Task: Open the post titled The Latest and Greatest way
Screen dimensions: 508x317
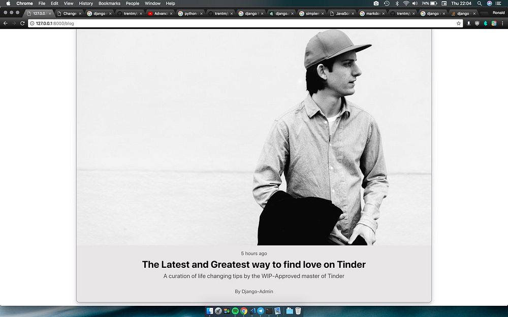Action: 254,264
